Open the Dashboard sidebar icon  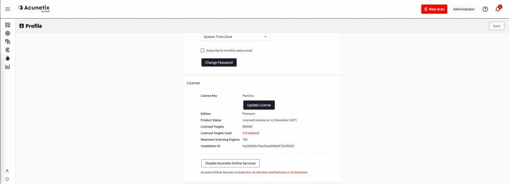pyautogui.click(x=8, y=25)
